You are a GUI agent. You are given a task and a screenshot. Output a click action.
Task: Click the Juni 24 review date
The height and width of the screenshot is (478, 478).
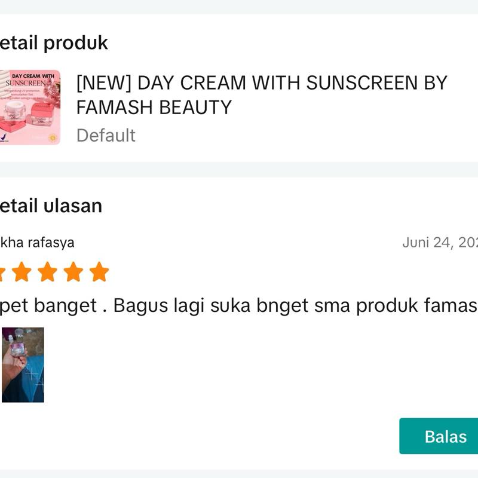click(440, 243)
